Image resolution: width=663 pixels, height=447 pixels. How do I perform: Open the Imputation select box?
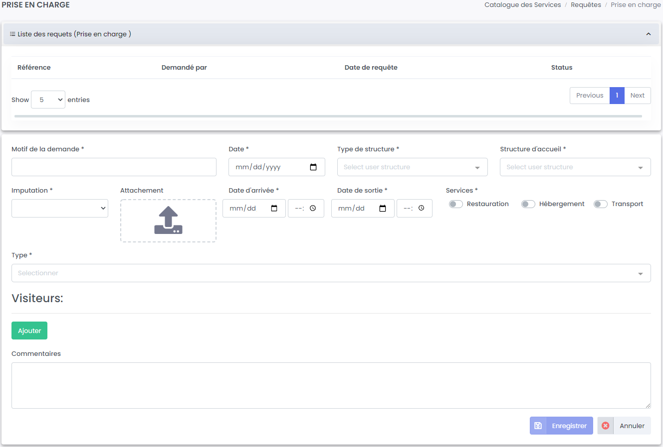pos(60,209)
